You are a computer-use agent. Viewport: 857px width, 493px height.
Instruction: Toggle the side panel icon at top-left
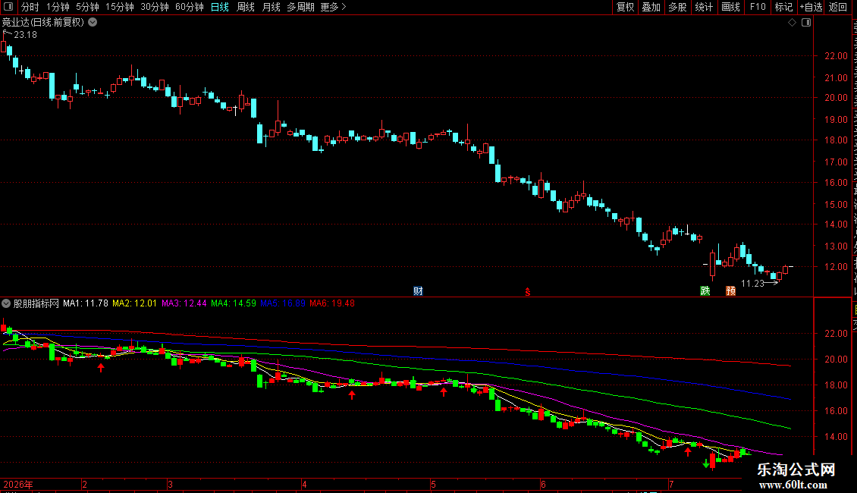pos(8,7)
